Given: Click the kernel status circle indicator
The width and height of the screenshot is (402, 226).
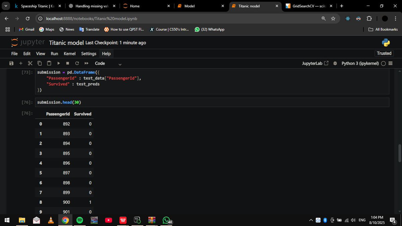Looking at the screenshot, I should point(383,63).
